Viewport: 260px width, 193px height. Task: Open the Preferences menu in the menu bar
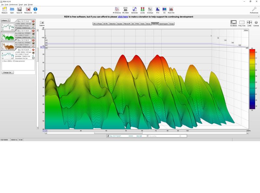tap(13, 5)
